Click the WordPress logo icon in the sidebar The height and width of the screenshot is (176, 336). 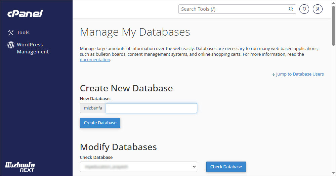(x=11, y=45)
